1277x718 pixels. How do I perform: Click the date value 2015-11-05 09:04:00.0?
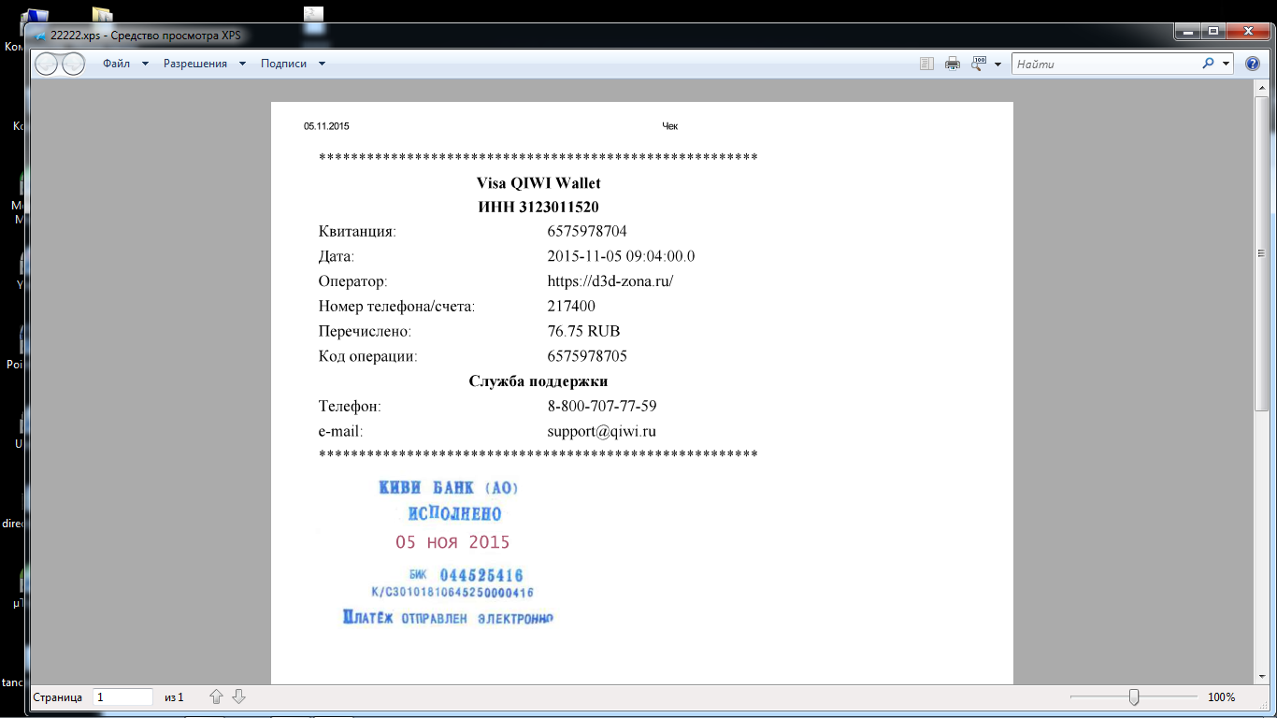[621, 255]
